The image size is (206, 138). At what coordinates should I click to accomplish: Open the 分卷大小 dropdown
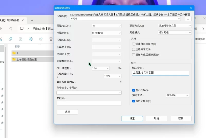click(89, 93)
